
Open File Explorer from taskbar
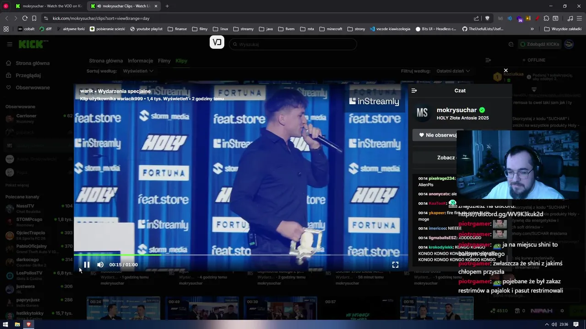[x=17, y=324]
